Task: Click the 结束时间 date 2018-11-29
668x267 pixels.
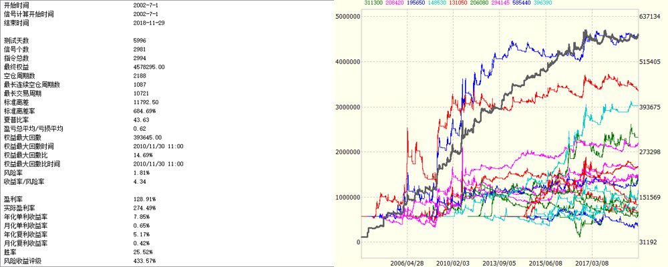Action: [x=150, y=23]
